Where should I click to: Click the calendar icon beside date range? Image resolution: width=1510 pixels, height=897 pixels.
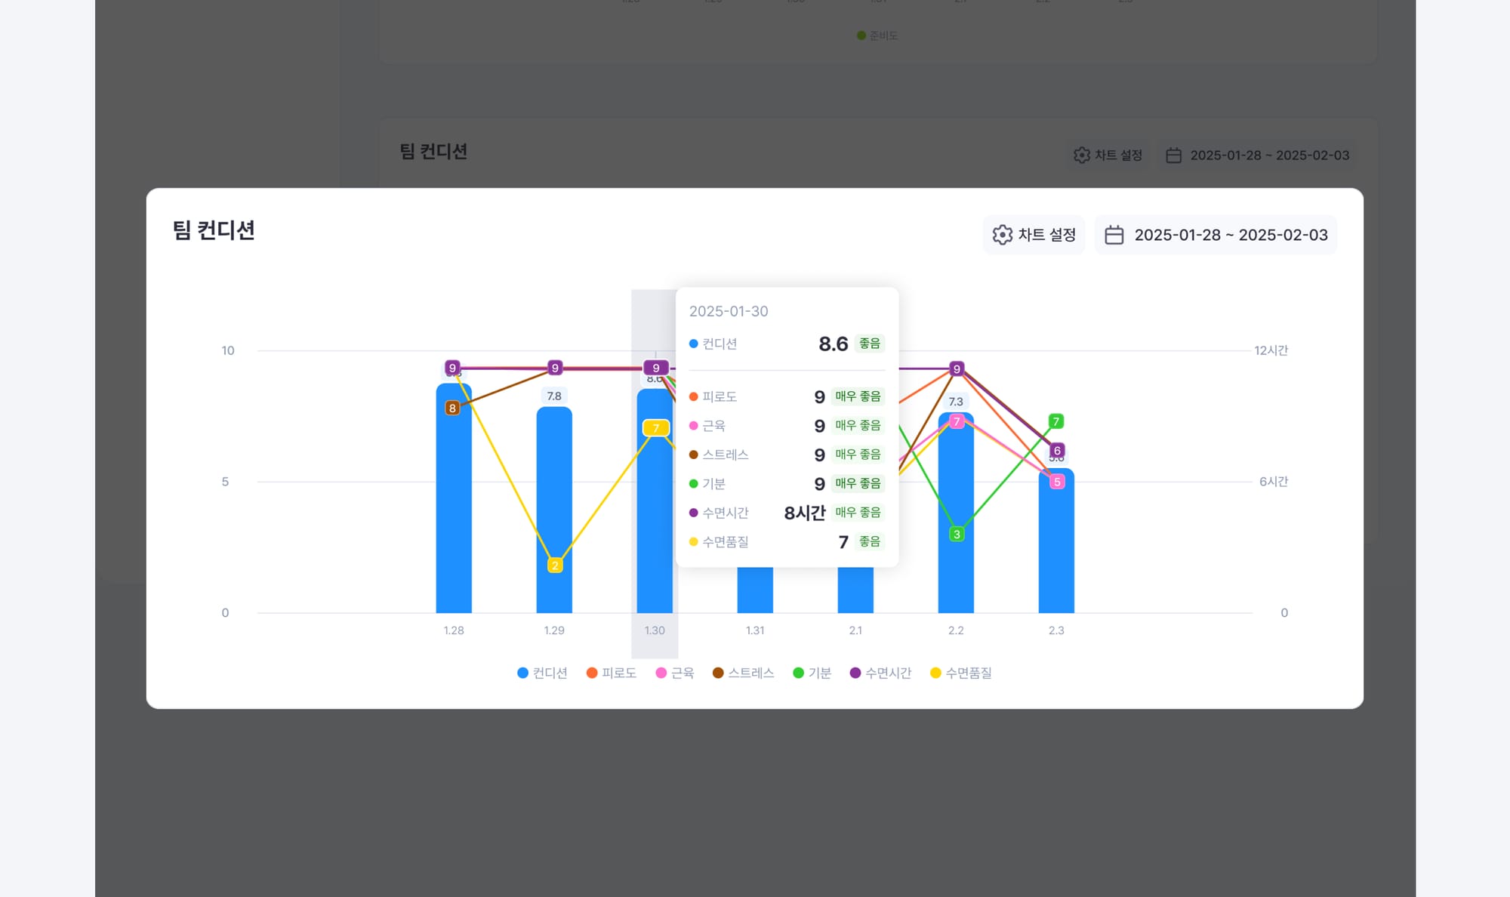pyautogui.click(x=1114, y=235)
